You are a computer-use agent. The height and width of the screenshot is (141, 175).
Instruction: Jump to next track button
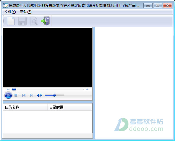[31, 95]
